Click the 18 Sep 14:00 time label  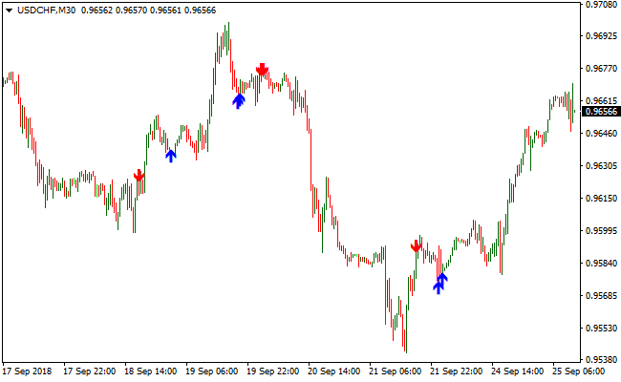pyautogui.click(x=151, y=371)
